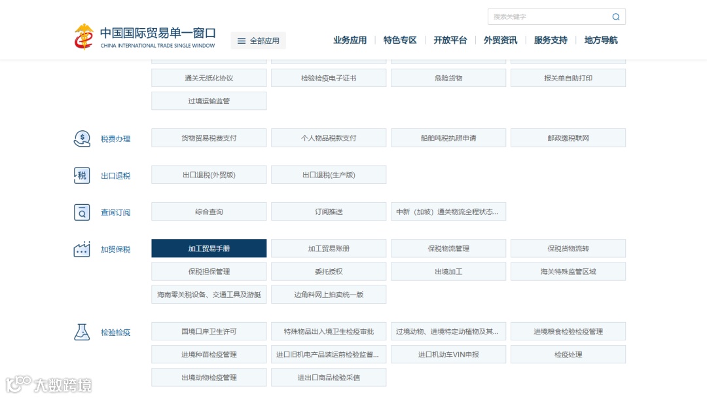Viewport: 707px width, 398px height.
Task: Open 外贸资讯 from the top bar
Action: click(x=501, y=39)
